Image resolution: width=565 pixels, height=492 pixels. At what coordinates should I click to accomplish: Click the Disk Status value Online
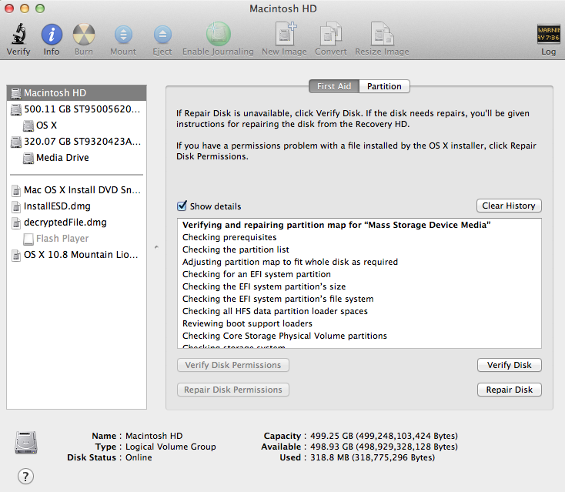(x=139, y=458)
